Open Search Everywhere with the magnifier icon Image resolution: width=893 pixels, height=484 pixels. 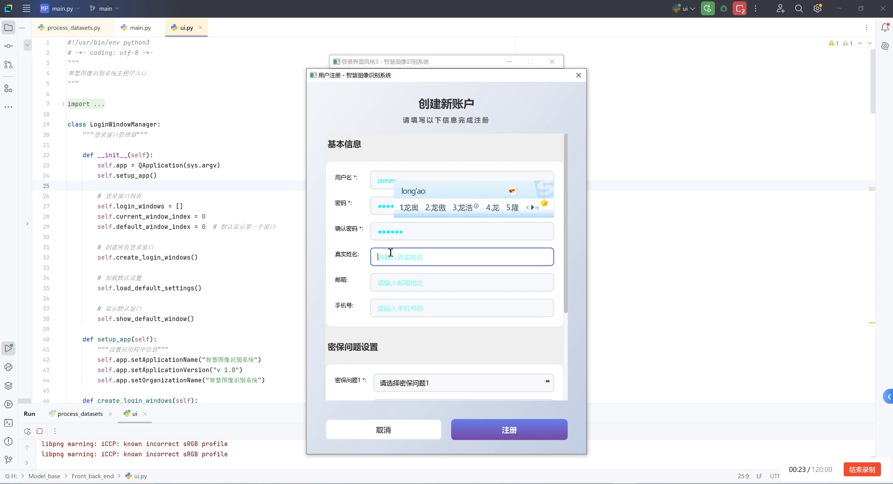point(799,8)
